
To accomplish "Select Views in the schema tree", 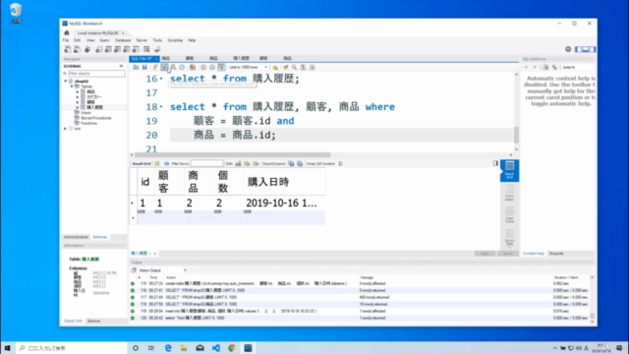I will coord(86,113).
